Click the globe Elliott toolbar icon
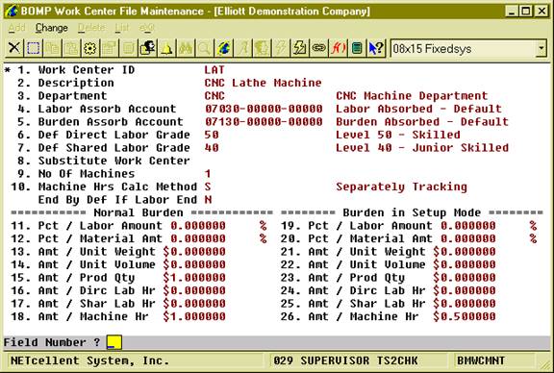The height and width of the screenshot is (373, 554). 224,48
